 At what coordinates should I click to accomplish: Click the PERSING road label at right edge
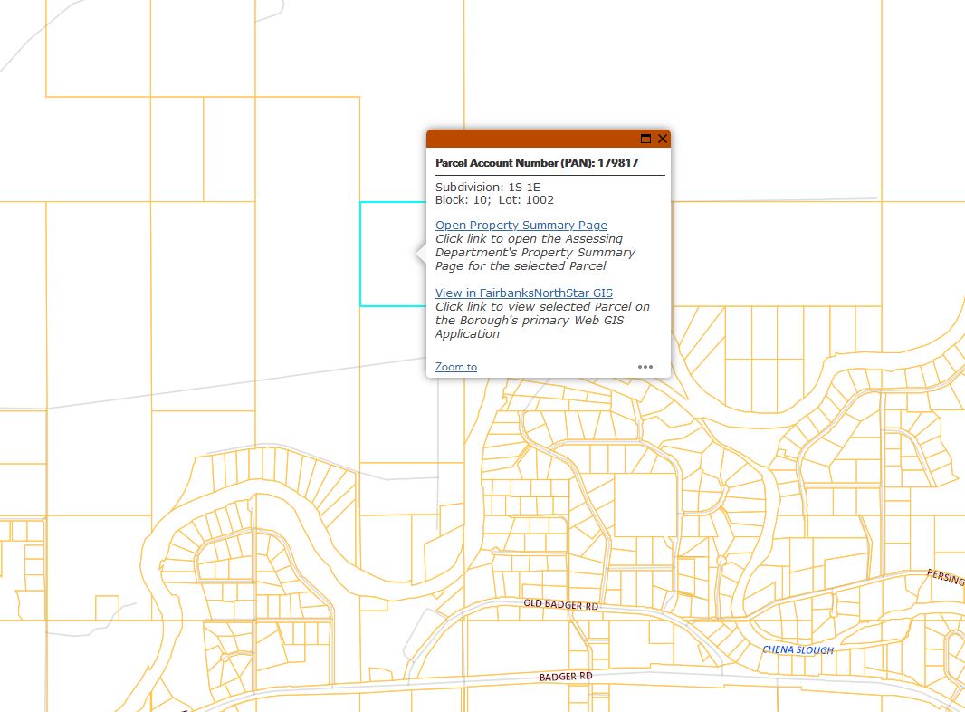point(944,577)
